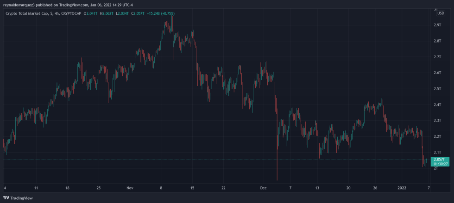
Task: Click the open value O2.041T in legend
Action: [x=91, y=13]
